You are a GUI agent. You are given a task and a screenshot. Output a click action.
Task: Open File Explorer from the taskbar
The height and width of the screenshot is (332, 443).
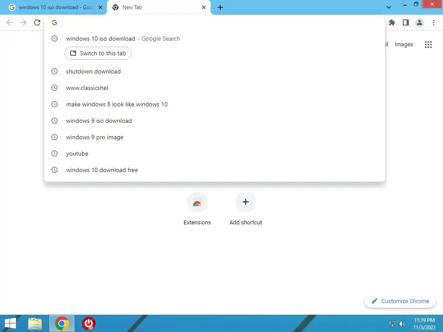pyautogui.click(x=35, y=323)
